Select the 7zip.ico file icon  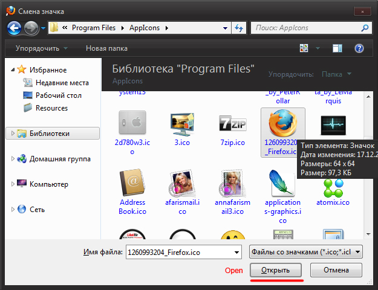click(233, 123)
